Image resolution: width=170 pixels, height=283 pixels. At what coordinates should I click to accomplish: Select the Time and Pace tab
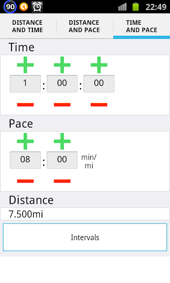(142, 26)
